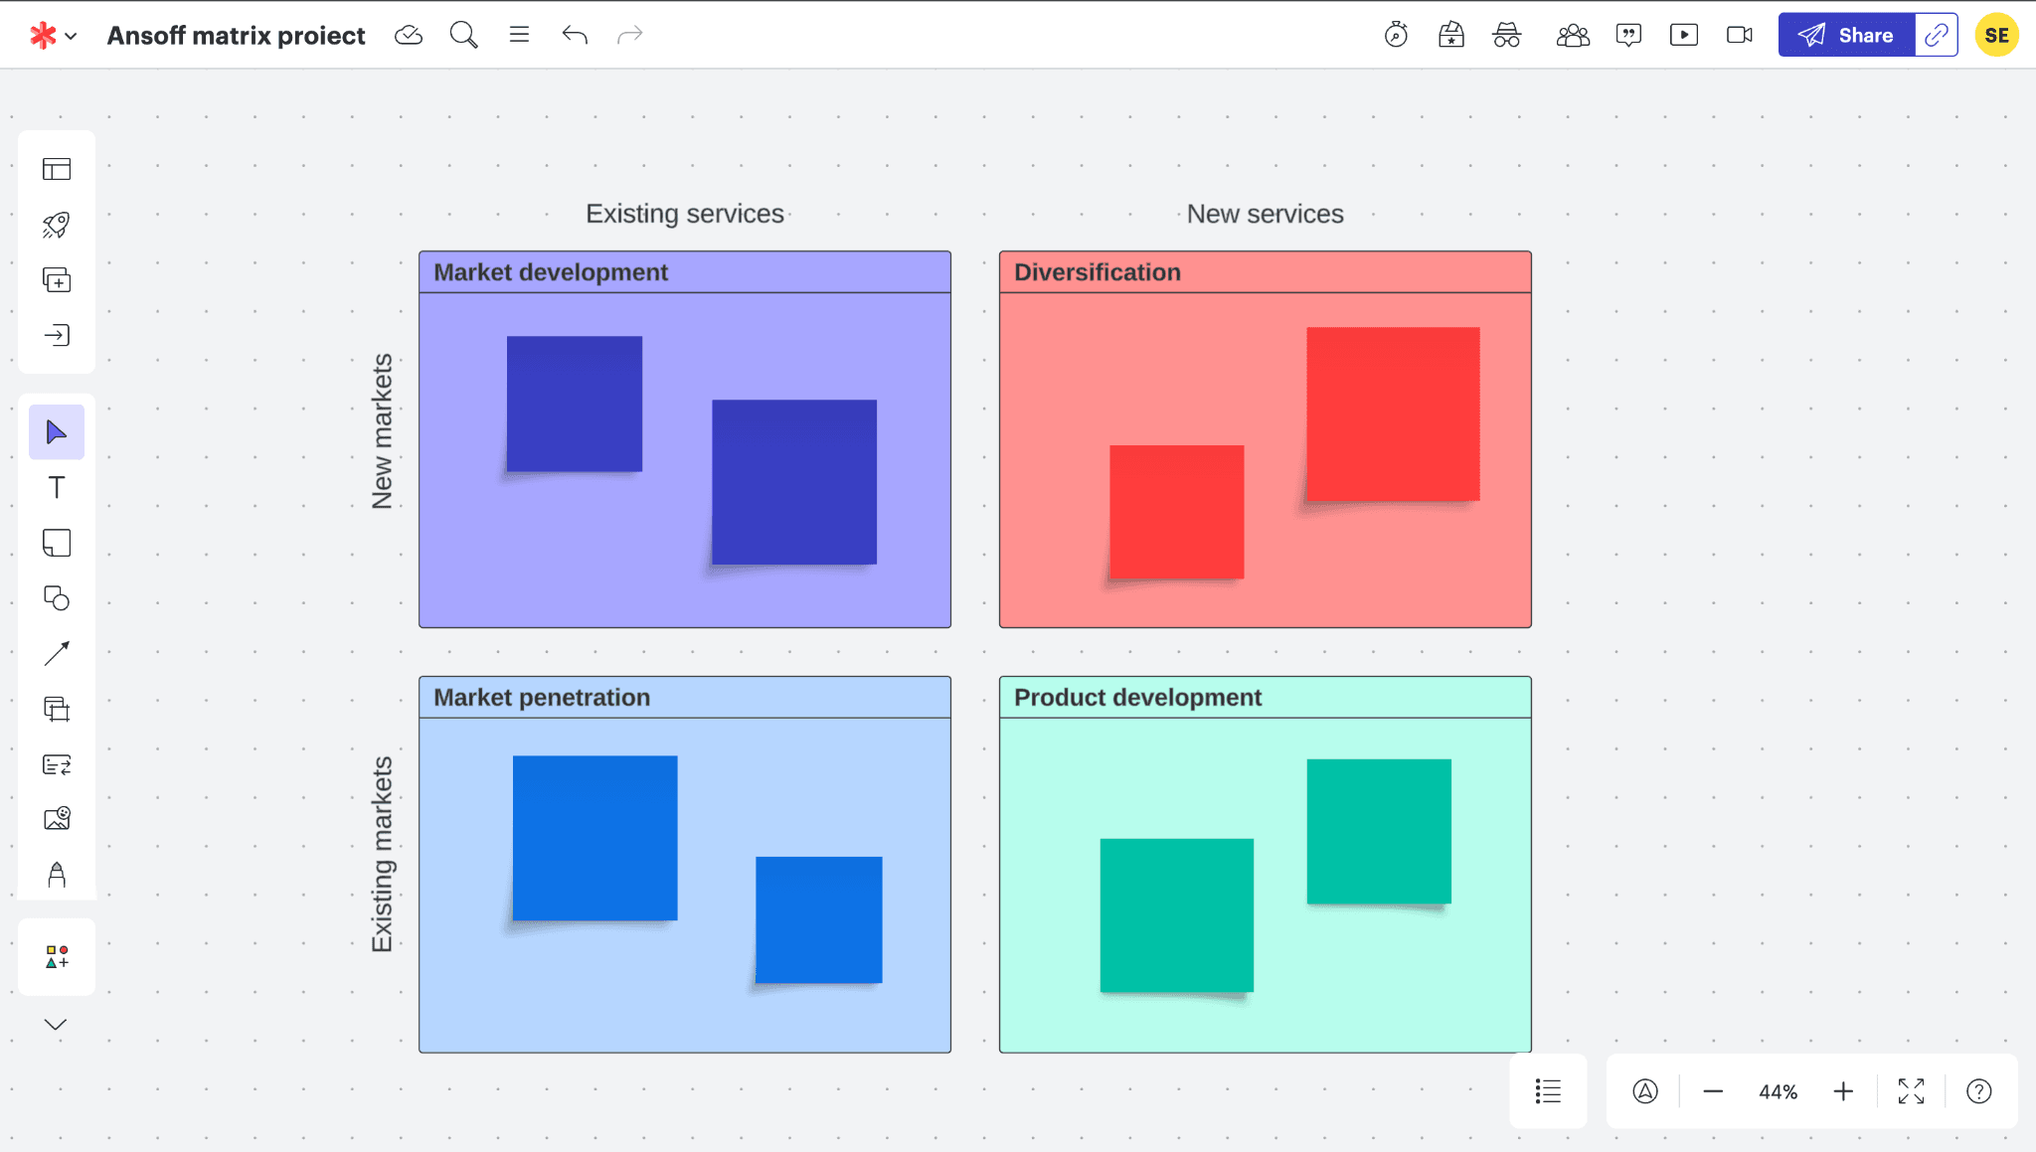Open the templates panel icon

point(57,169)
